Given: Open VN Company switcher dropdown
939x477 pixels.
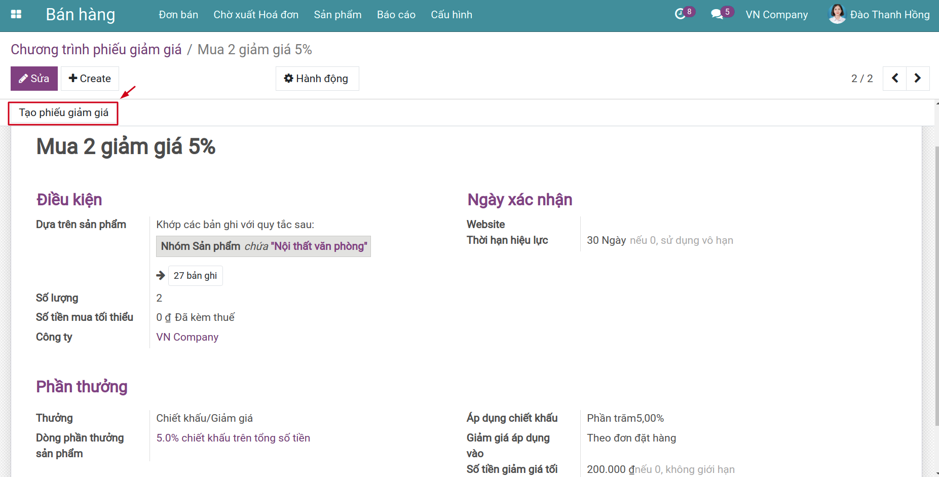Looking at the screenshot, I should click(777, 15).
